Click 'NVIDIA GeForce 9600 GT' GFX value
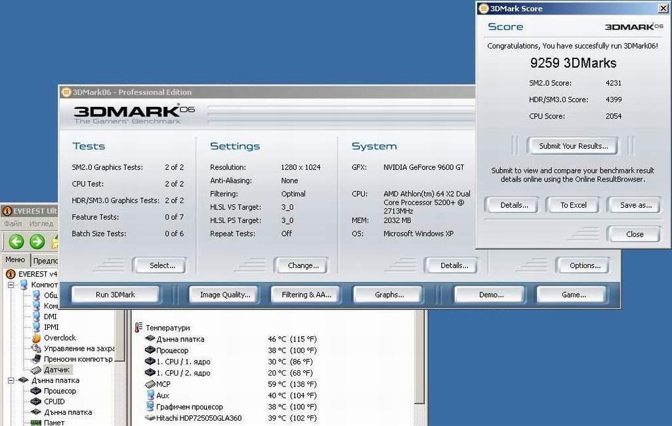 click(423, 167)
